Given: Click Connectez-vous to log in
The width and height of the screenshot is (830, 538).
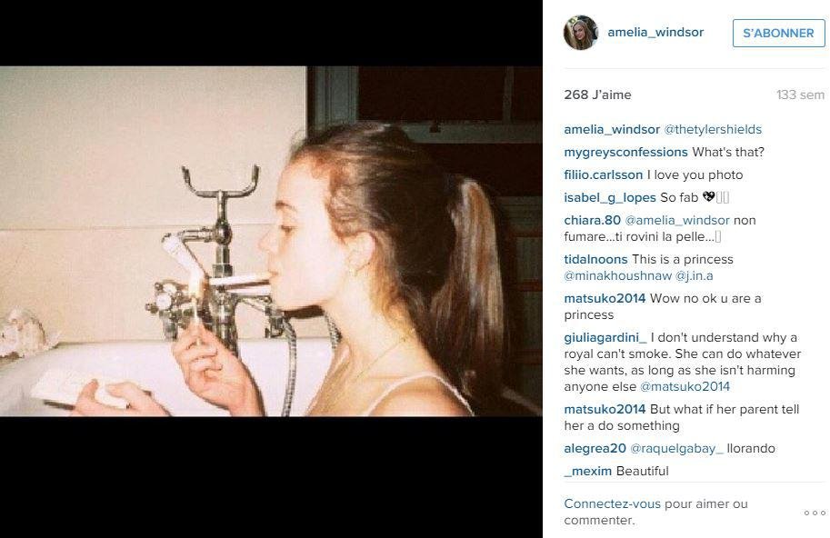Looking at the screenshot, I should tap(613, 504).
